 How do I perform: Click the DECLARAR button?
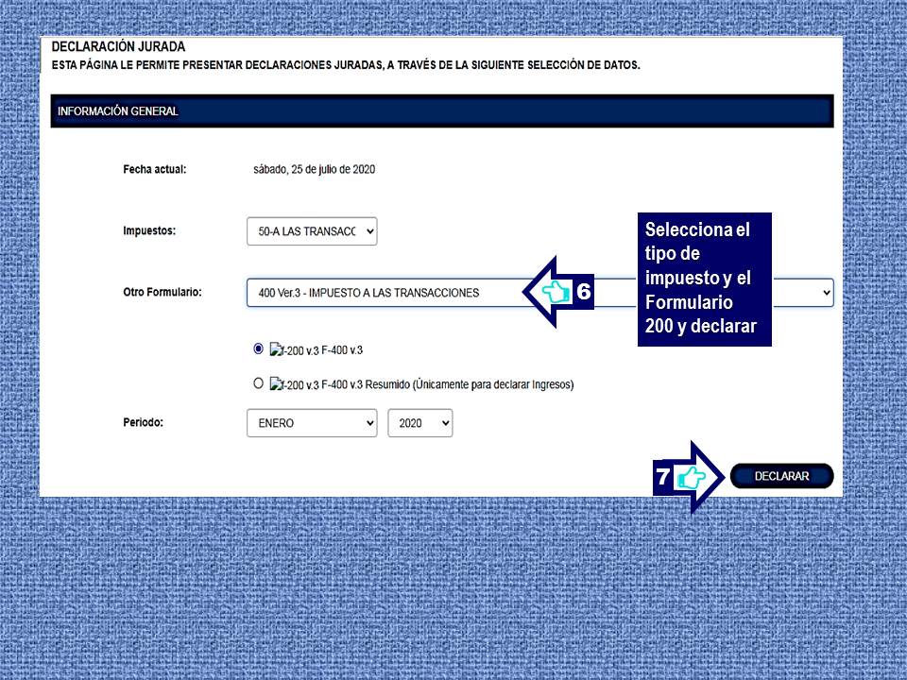[x=781, y=476]
